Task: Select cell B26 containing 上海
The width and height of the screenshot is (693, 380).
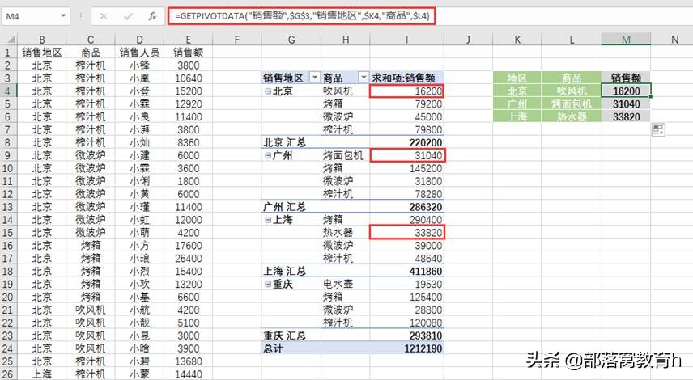Action: (x=42, y=374)
